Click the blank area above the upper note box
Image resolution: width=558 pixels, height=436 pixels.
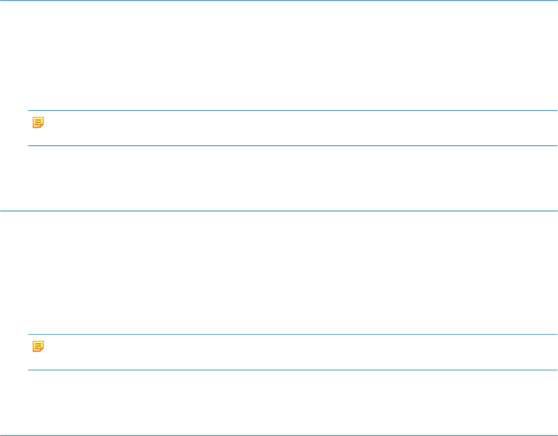click(279, 55)
